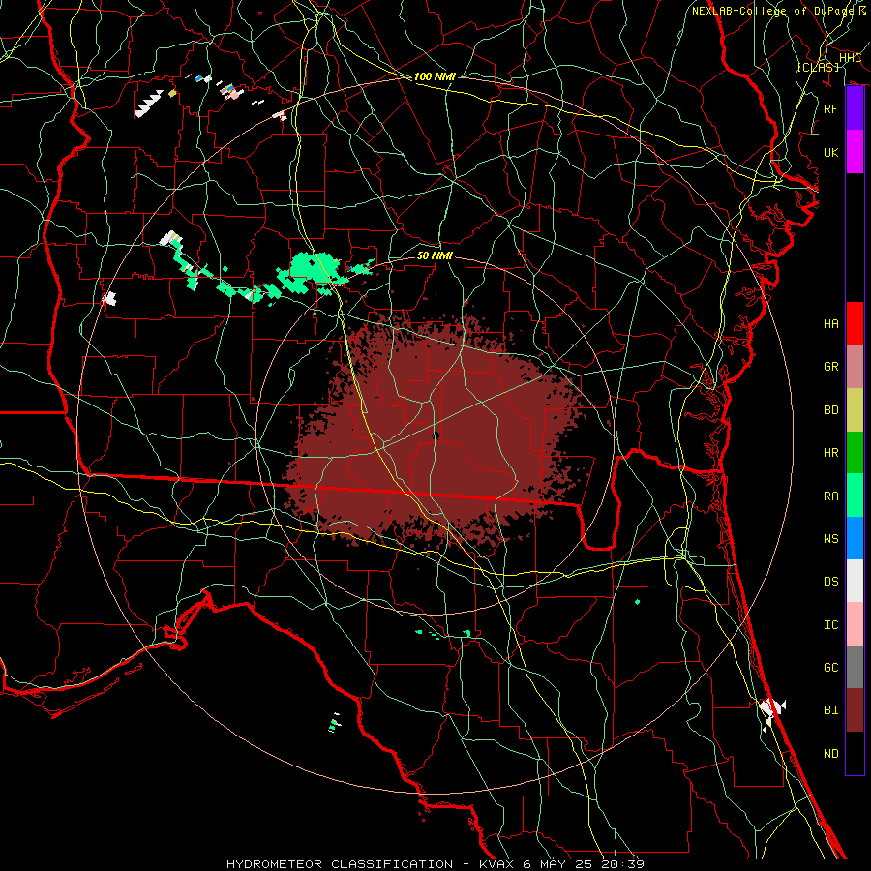Click the ND legend label

[x=831, y=754]
